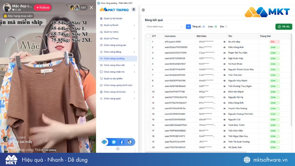
Task: Reveal password for Võ Quốc Anh row
Action: click(224, 147)
